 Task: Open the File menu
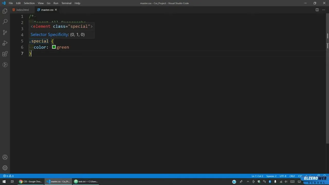[x=11, y=3]
